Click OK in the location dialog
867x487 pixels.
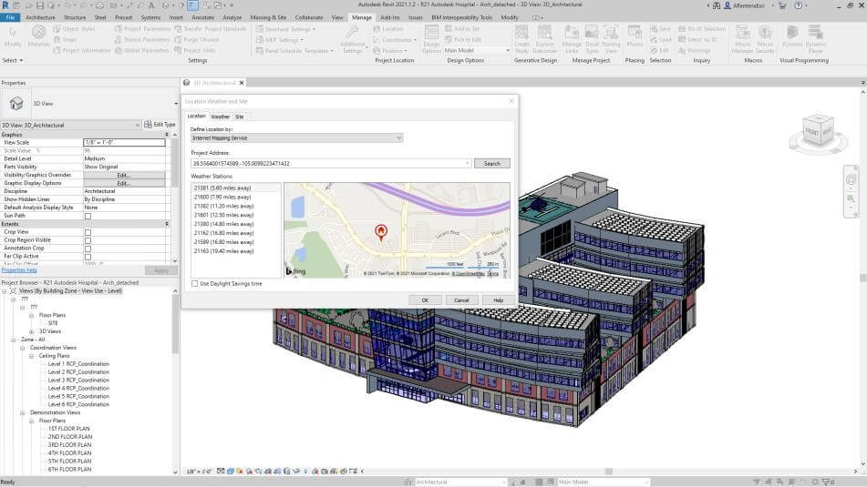[x=424, y=299]
